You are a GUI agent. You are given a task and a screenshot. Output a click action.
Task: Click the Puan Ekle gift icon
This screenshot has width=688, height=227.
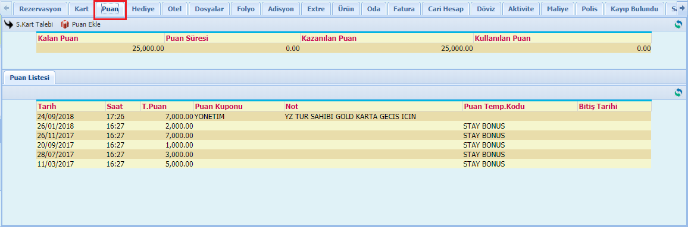[65, 25]
